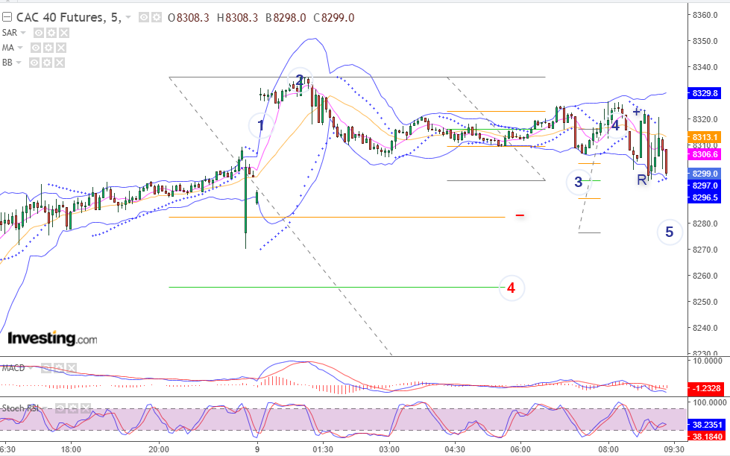730x456 pixels.
Task: Click the red 38.1840 Stoch RSI label
Action: pos(707,437)
